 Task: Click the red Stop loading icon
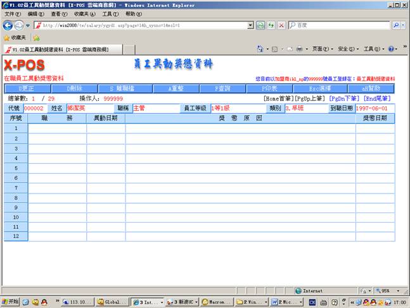tap(281, 25)
